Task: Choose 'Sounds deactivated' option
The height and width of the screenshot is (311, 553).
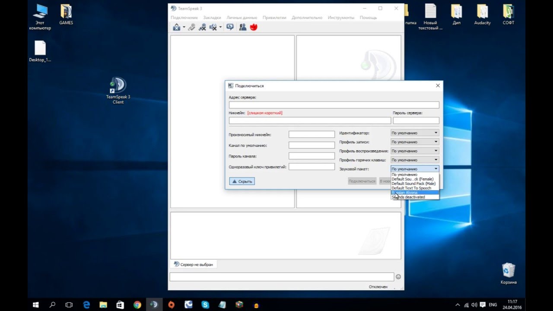Action: [x=415, y=197]
